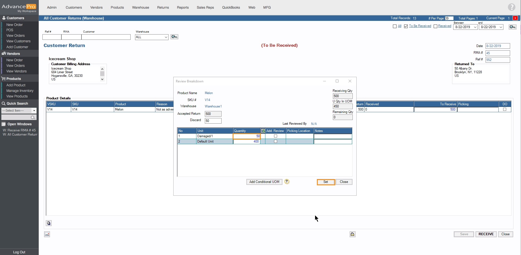Open the Warehouse ALL dropdown
Screen dimensions: 521x255
click(166, 37)
